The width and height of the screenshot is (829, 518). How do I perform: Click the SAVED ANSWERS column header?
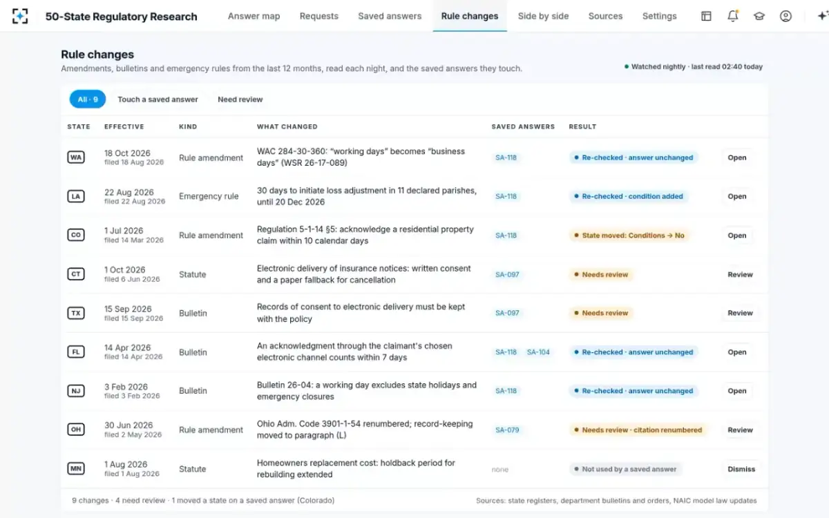point(523,127)
